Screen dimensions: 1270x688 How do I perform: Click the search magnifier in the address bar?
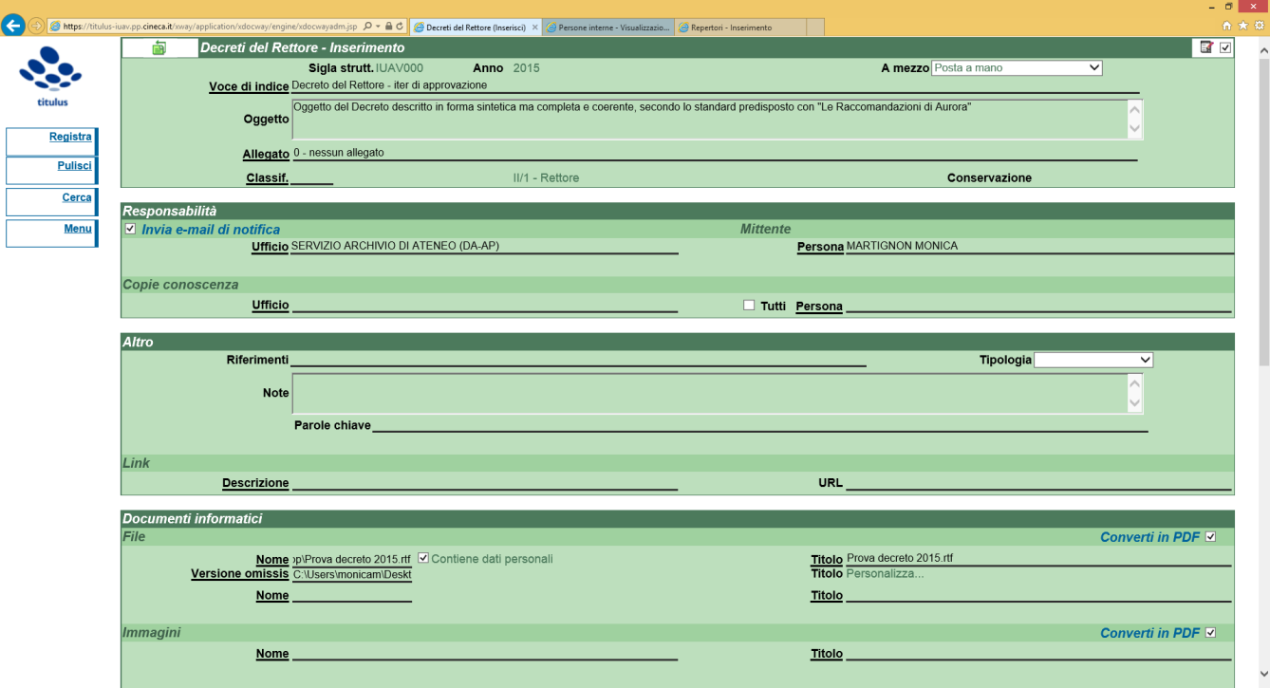tap(367, 27)
